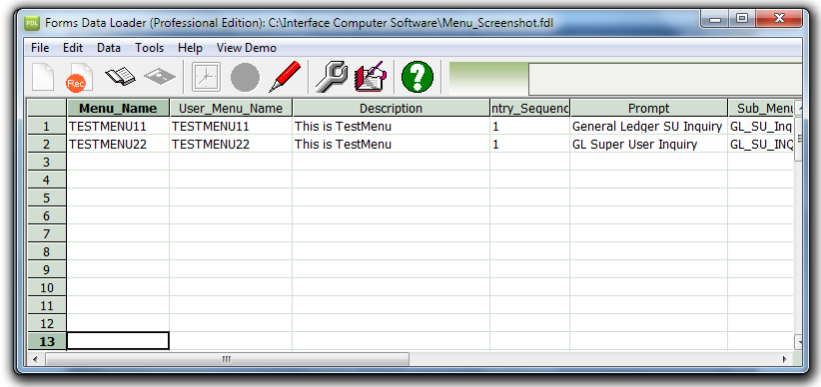This screenshot has width=821, height=387.
Task: Click the GL_SU_Inq sub menu cell in row 1
Action: pyautogui.click(x=761, y=126)
